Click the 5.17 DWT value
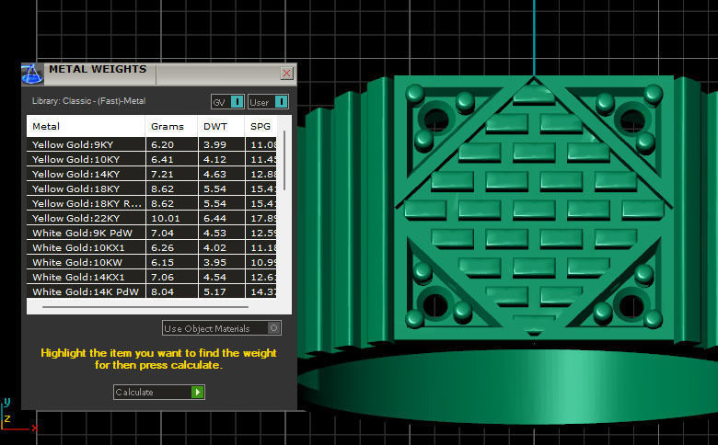Viewport: 718px width, 445px height. [214, 291]
